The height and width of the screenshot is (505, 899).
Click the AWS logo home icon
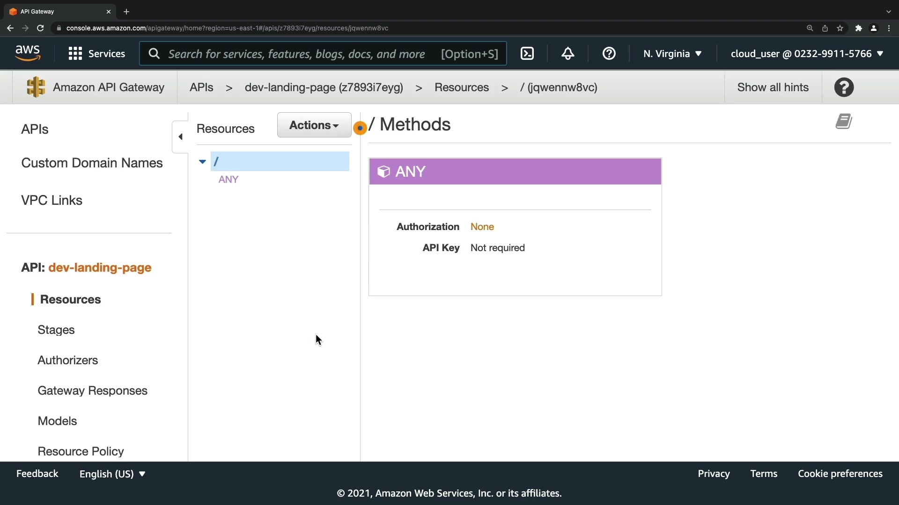tap(28, 53)
